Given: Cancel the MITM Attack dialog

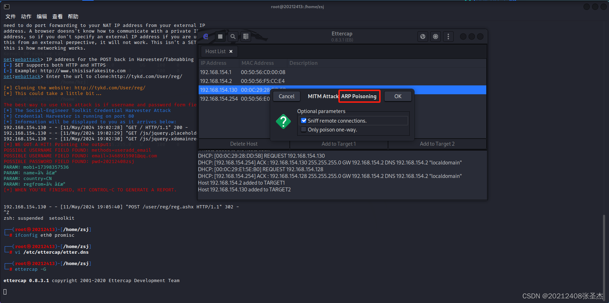Looking at the screenshot, I should [x=287, y=96].
